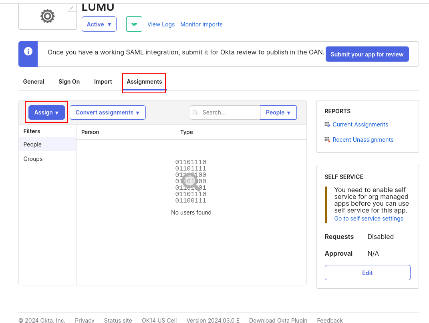
Task: Follow Go to self service settings link
Action: coord(369,219)
